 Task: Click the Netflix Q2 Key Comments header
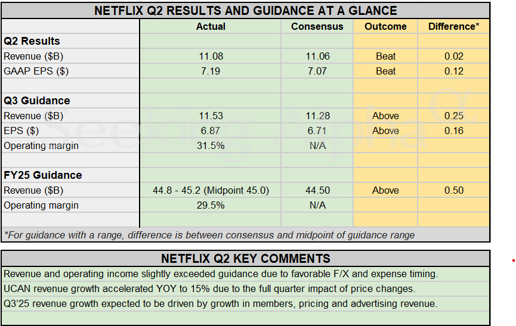pyautogui.click(x=245, y=259)
